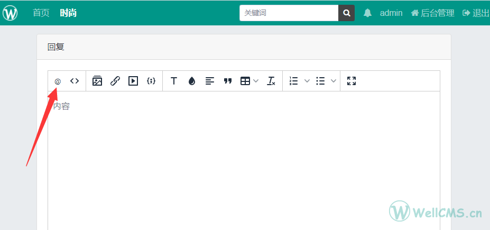Open the text alignment tool
This screenshot has width=490, height=230.
(210, 81)
